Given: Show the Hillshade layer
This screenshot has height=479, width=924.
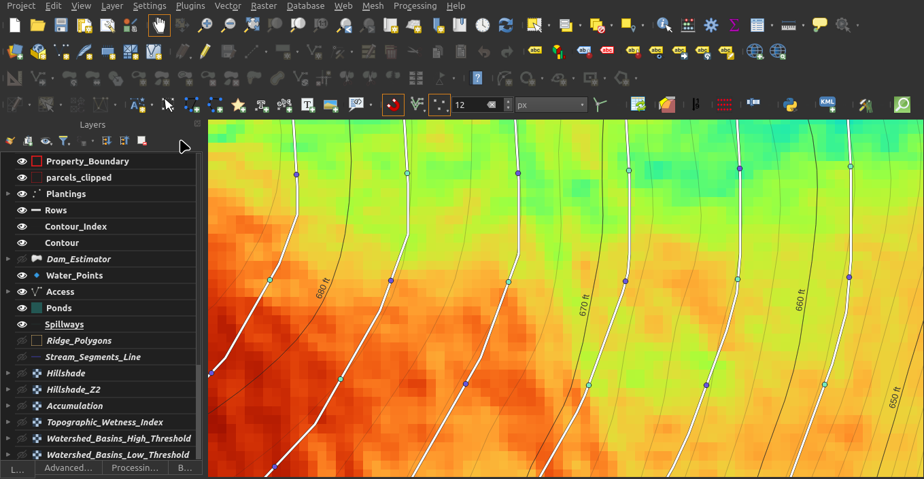Looking at the screenshot, I should tap(22, 374).
